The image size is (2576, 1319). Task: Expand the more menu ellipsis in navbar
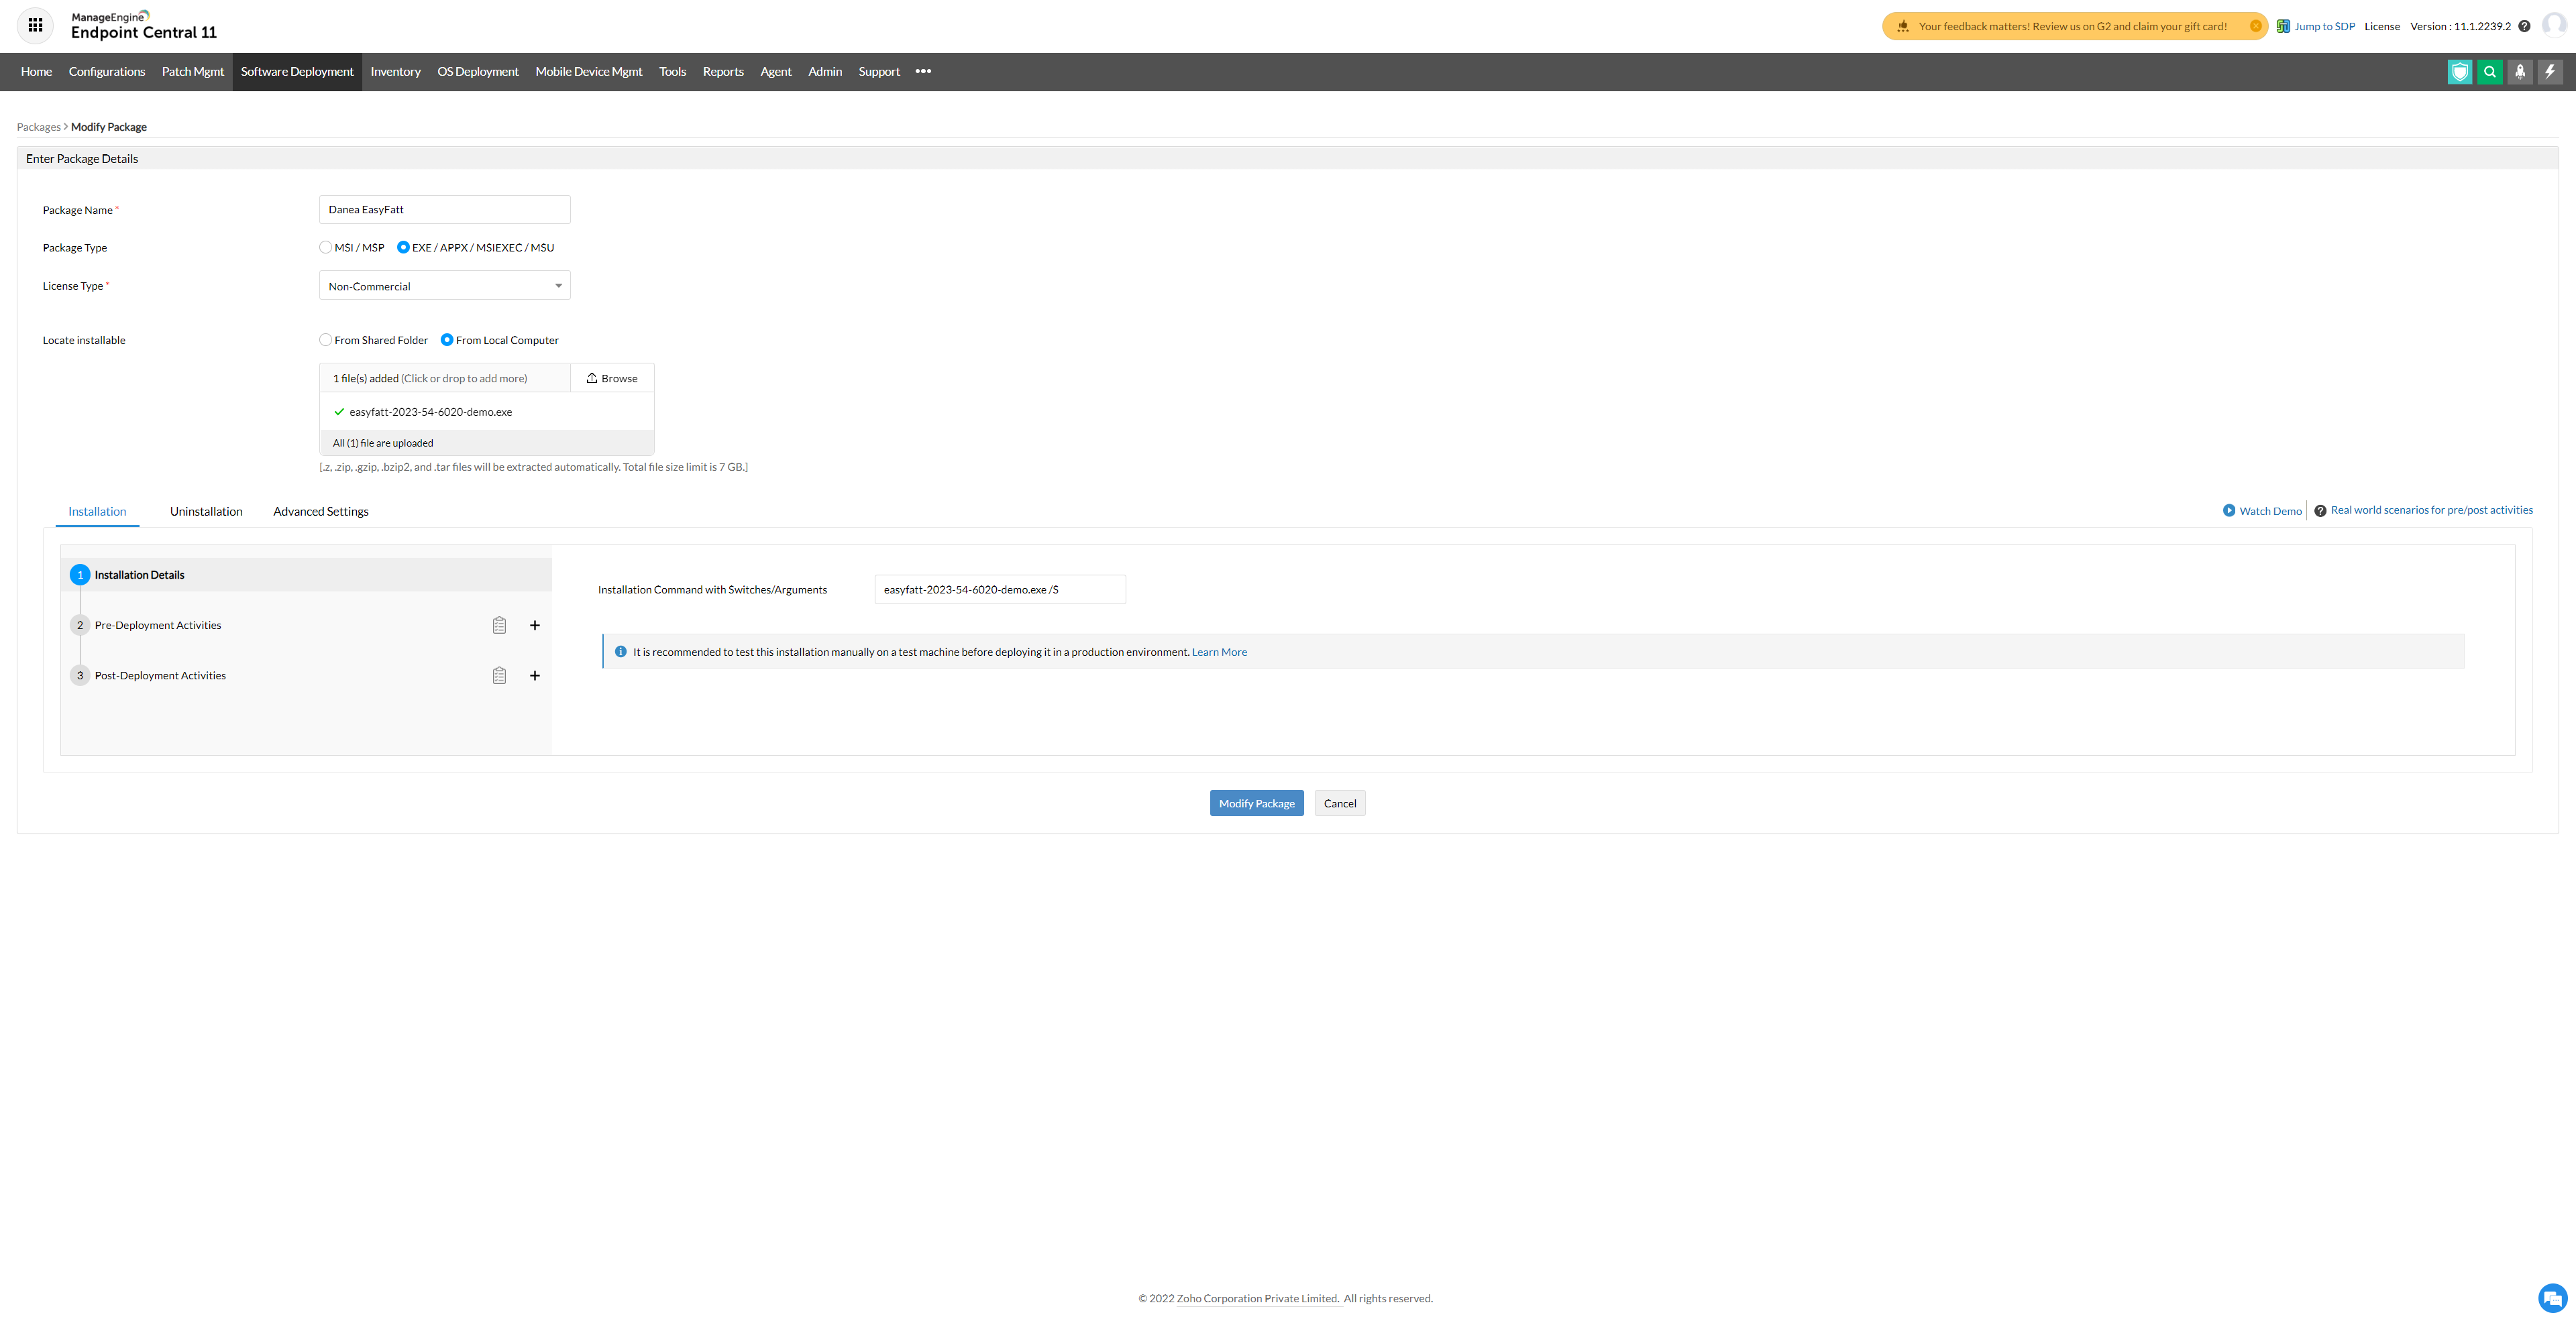(x=923, y=72)
